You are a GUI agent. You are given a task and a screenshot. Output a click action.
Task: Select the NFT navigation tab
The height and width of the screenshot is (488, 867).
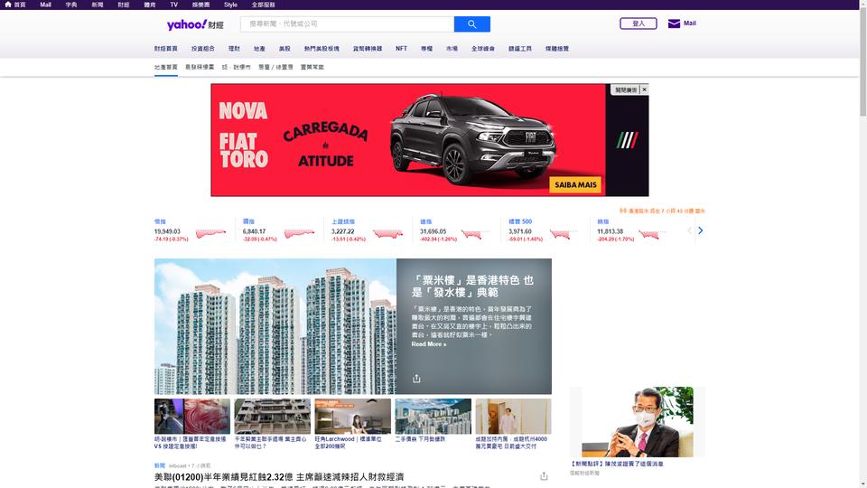(401, 49)
